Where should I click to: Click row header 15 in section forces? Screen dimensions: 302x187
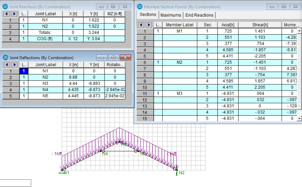point(145,118)
